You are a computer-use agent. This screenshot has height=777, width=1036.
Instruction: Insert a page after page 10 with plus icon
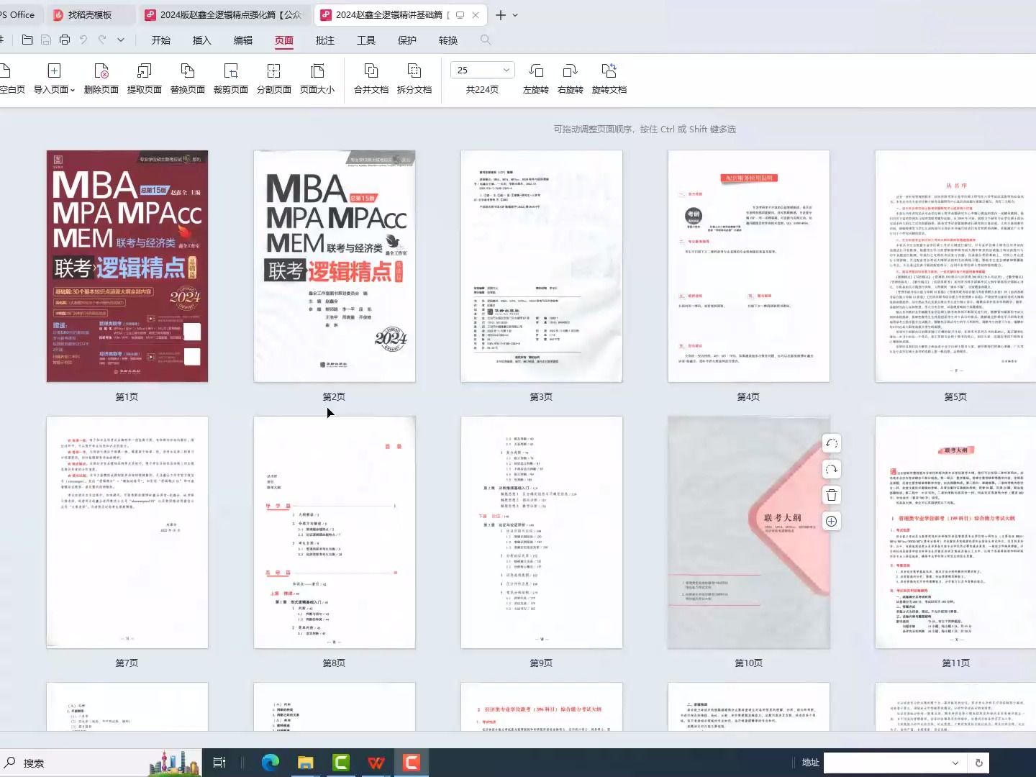click(832, 521)
